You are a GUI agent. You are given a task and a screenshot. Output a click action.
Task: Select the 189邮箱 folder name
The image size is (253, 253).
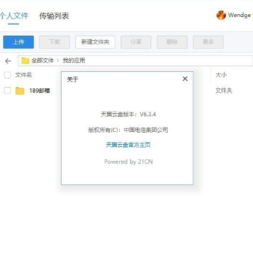click(39, 91)
